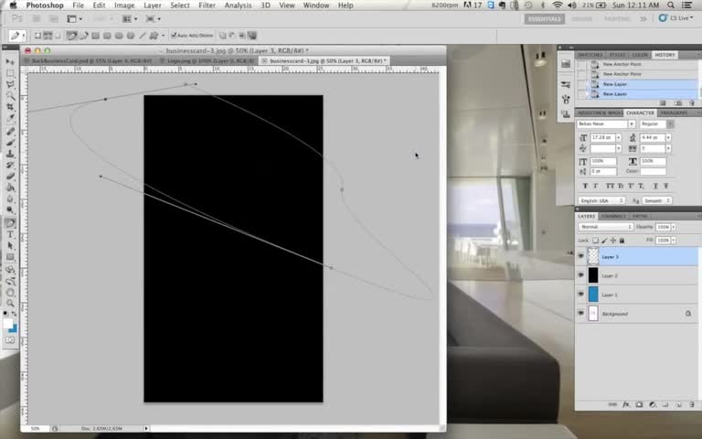
Task: Pick the Ellipse shape in options bar
Action: pyautogui.click(x=119, y=36)
